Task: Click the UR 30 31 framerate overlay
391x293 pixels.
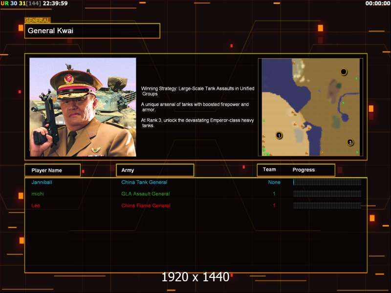Action: click(x=21, y=3)
